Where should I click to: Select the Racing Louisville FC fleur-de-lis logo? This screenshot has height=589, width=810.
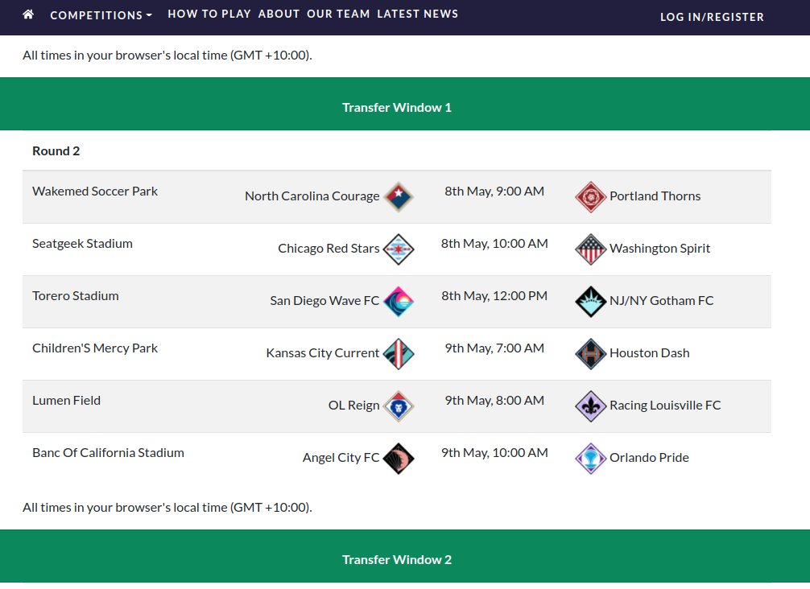pyautogui.click(x=590, y=406)
